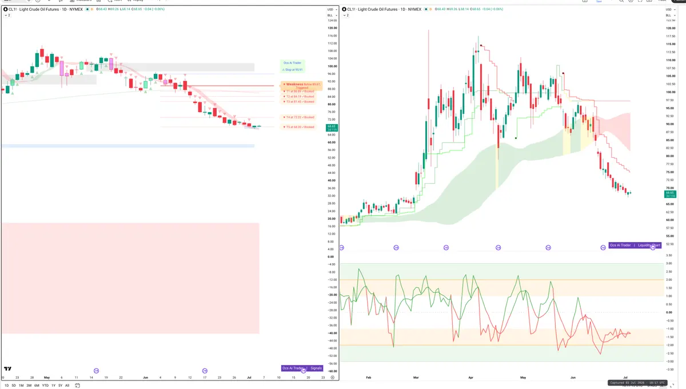Image resolution: width=686 pixels, height=389 pixels.
Task: Click the 'Ocs Ai Trader | Liquidity Smart' purple label
Action: tap(635, 245)
